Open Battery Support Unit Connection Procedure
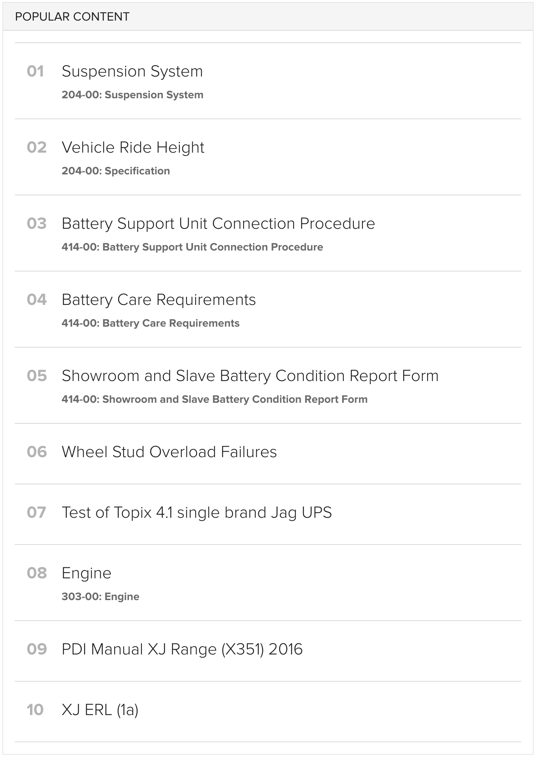This screenshot has height=757, width=536. [218, 224]
